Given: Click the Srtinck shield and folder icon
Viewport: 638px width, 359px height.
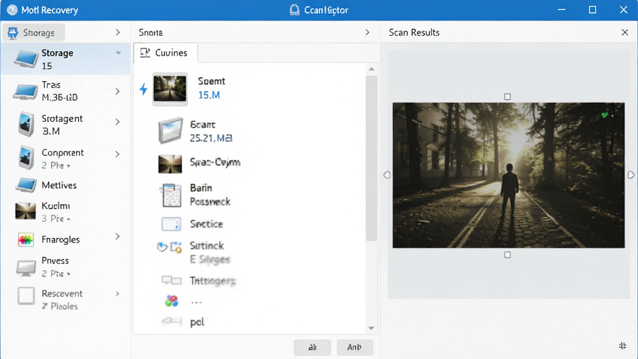Looking at the screenshot, I should click(x=169, y=247).
